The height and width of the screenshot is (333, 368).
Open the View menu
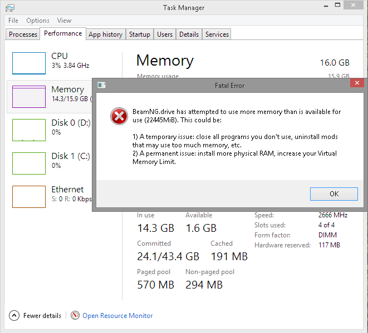click(x=64, y=21)
